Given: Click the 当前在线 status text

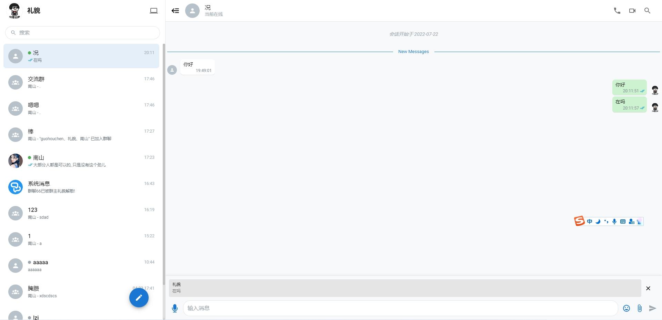Looking at the screenshot, I should [214, 14].
